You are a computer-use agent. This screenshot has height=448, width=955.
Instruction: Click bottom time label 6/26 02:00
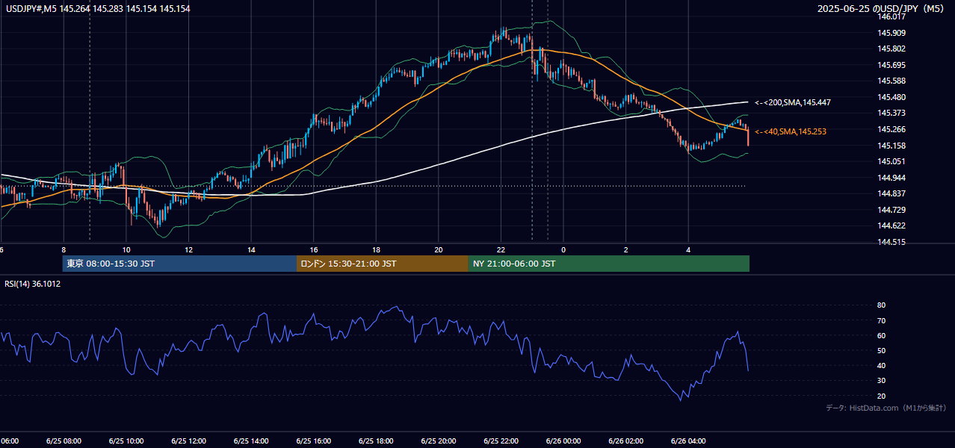click(x=626, y=441)
